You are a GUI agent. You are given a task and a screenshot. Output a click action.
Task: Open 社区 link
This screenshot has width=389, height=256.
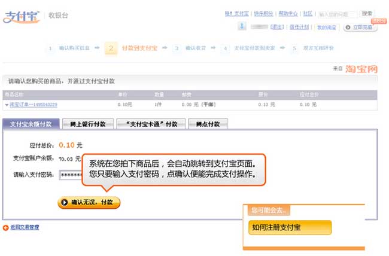pyautogui.click(x=308, y=13)
